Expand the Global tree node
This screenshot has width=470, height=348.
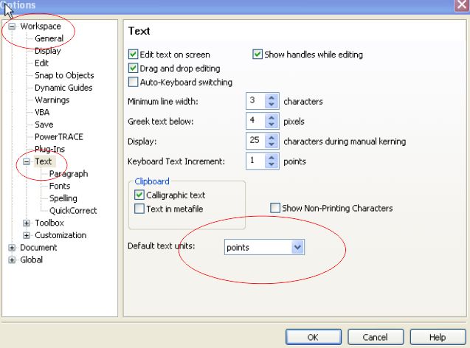(12, 260)
